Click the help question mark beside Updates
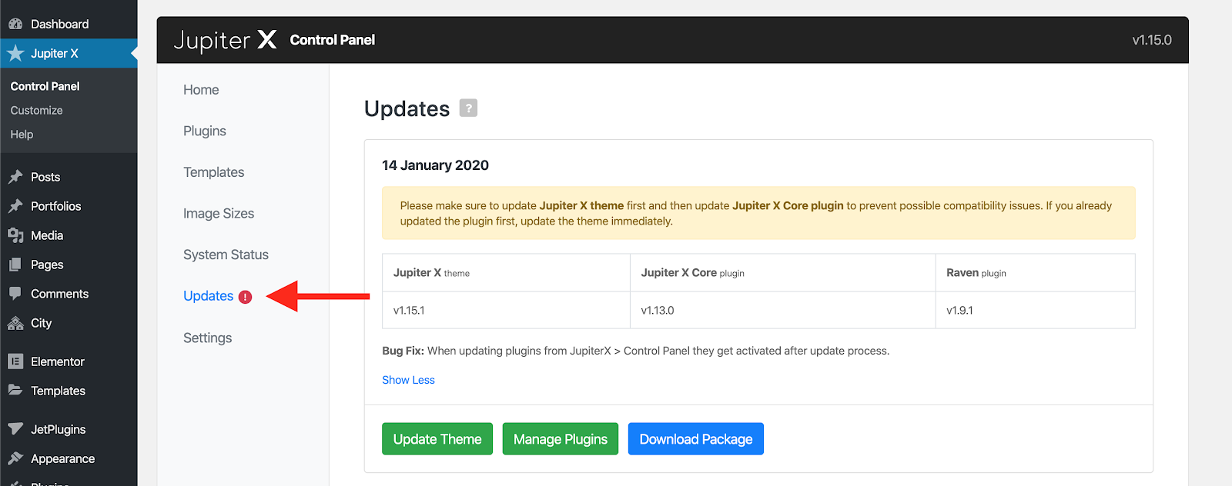The width and height of the screenshot is (1232, 486). coord(468,108)
